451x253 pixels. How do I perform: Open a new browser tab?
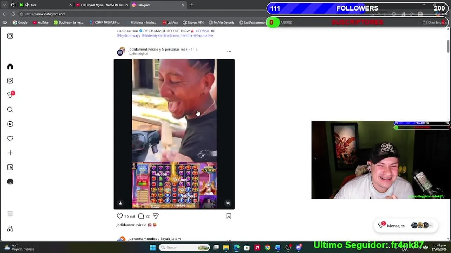(x=191, y=5)
